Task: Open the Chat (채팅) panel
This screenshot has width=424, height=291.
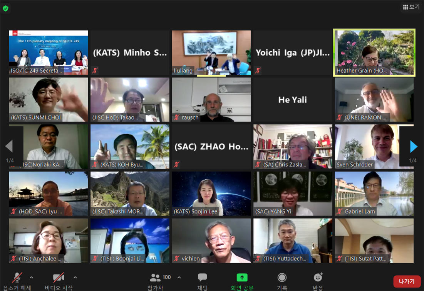Action: pyautogui.click(x=202, y=278)
